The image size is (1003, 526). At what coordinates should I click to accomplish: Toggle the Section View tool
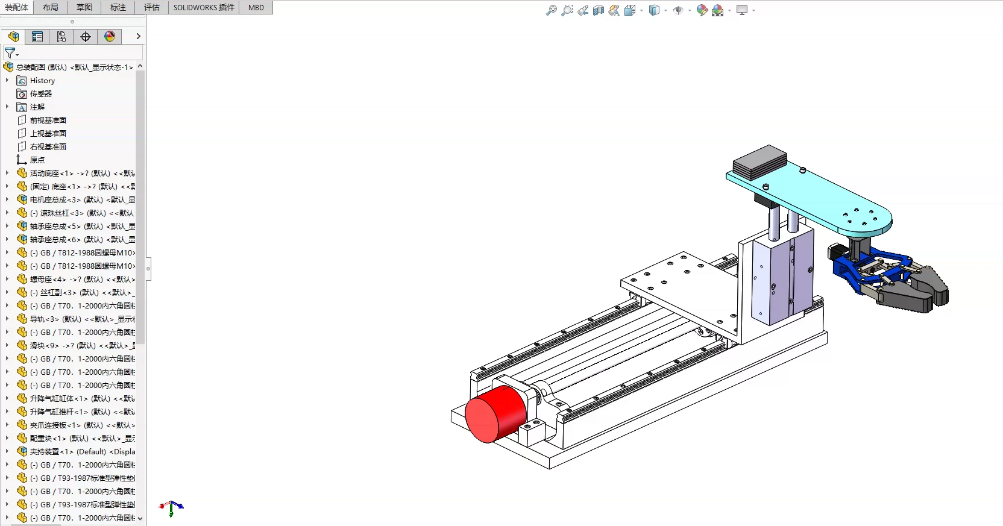(x=598, y=10)
